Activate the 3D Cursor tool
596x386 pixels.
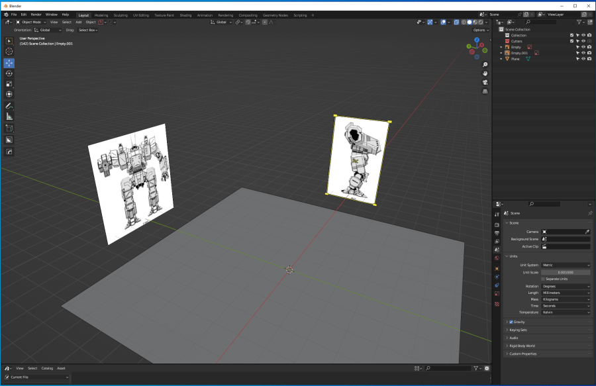coord(9,51)
